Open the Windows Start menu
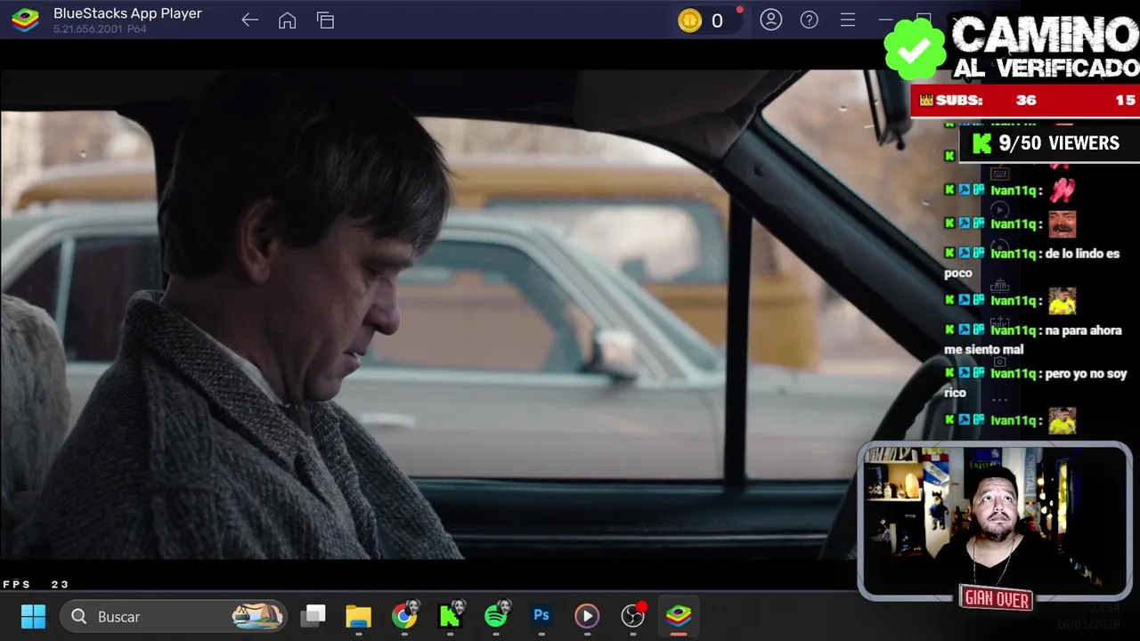Screen dimensions: 1140x641 (x=33, y=616)
